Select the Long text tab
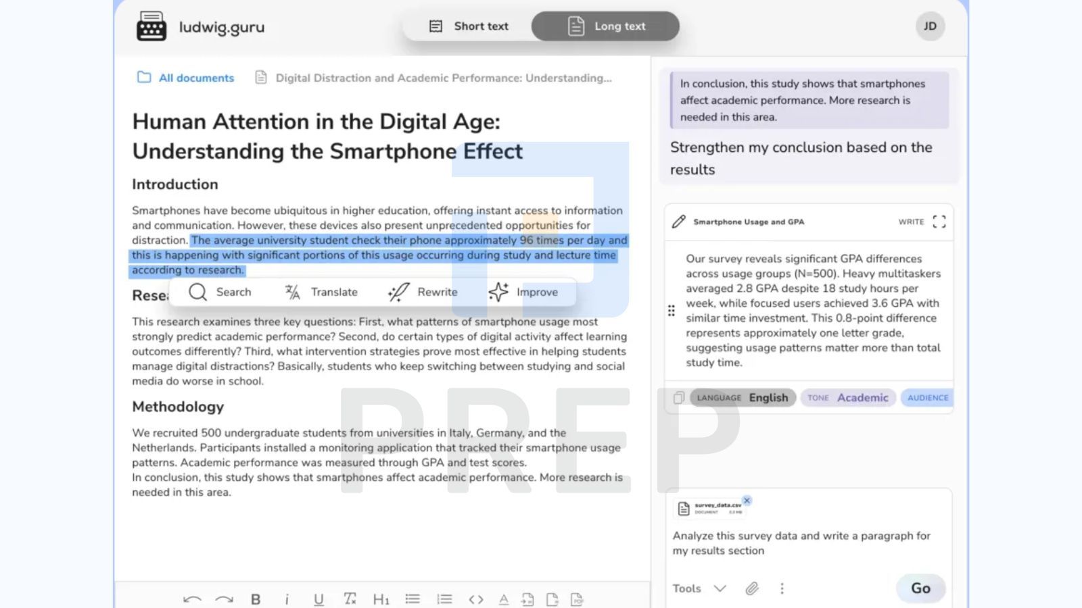This screenshot has height=608, width=1082. 606,26
